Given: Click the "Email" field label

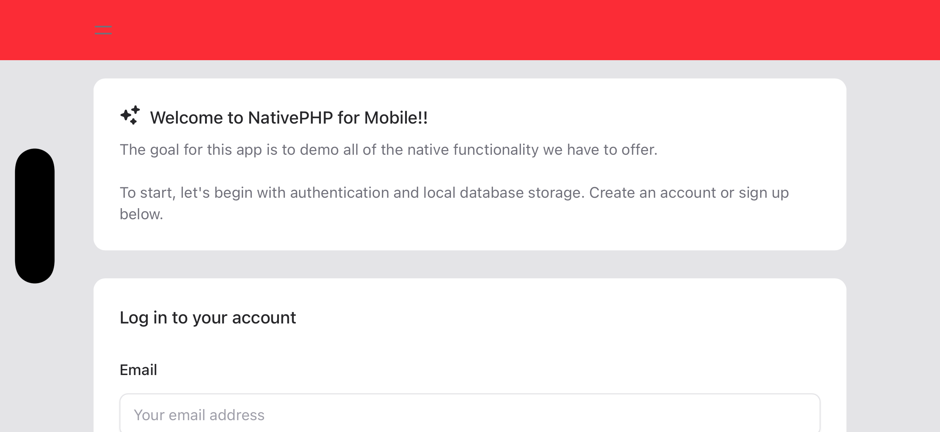Looking at the screenshot, I should tap(138, 370).
